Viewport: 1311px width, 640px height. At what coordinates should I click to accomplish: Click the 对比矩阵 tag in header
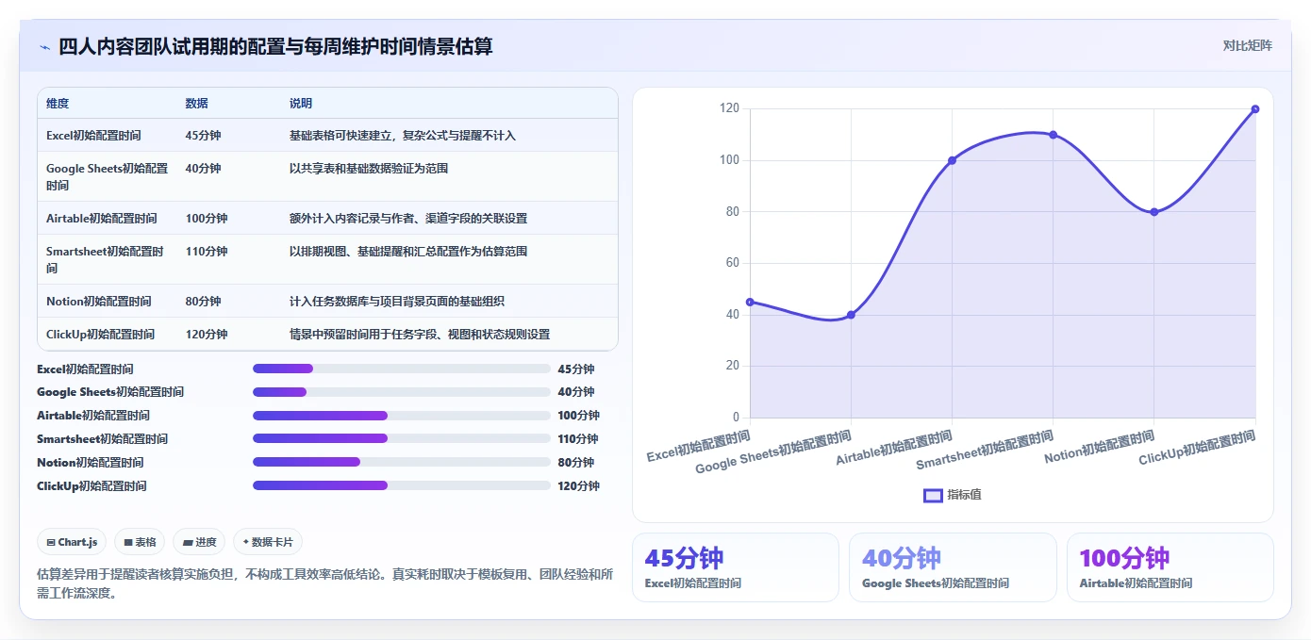[x=1247, y=45]
